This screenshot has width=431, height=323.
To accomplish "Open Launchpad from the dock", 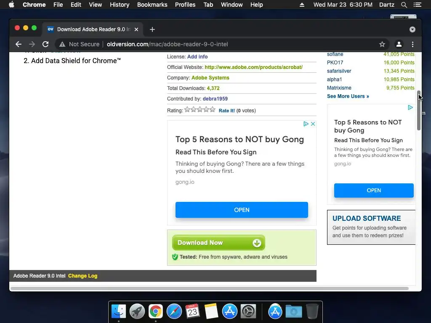I will click(137, 312).
